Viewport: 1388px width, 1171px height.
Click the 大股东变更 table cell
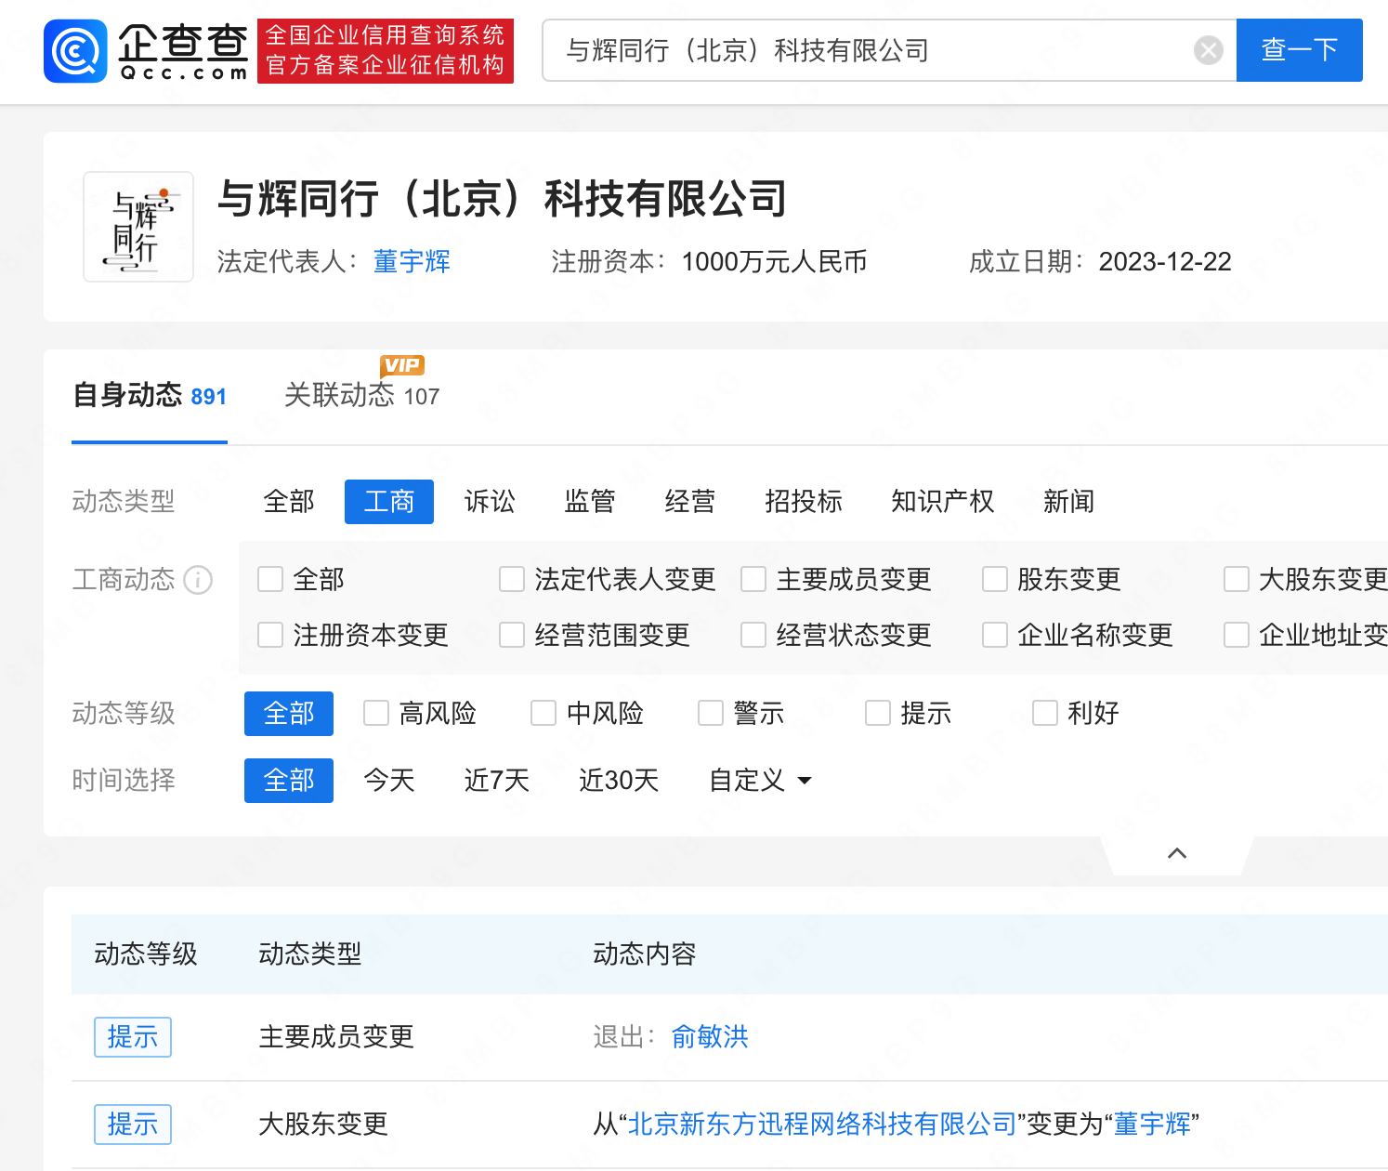323,1125
